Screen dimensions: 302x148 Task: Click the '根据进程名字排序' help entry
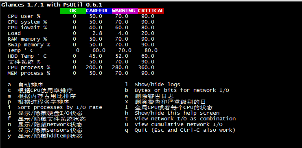coord(44,102)
